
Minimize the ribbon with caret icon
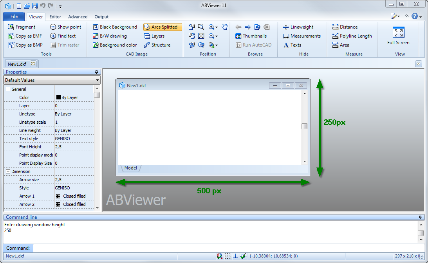click(406, 16)
